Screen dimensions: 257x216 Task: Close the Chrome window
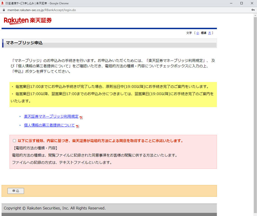tap(252, 3)
